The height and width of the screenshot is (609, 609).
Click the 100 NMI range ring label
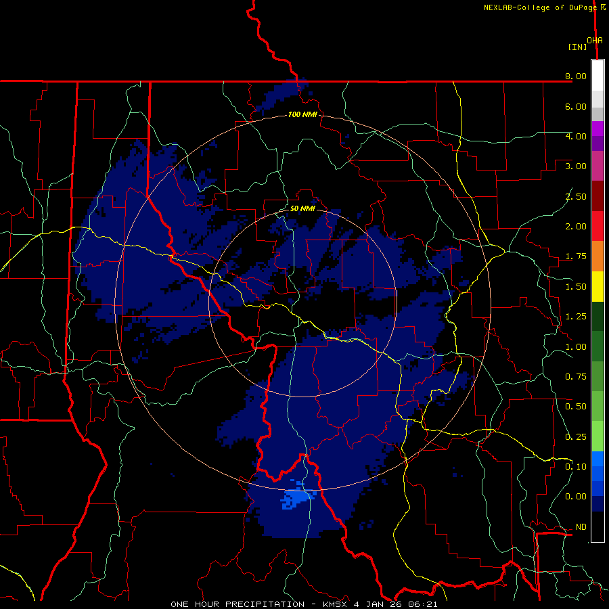click(x=302, y=114)
